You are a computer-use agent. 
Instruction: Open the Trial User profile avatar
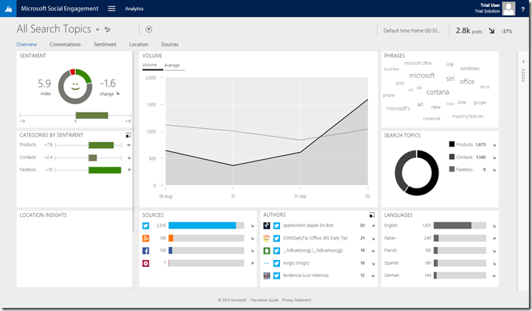[x=509, y=8]
